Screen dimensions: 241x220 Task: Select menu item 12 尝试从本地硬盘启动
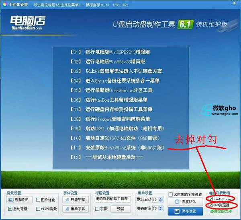[106, 157]
